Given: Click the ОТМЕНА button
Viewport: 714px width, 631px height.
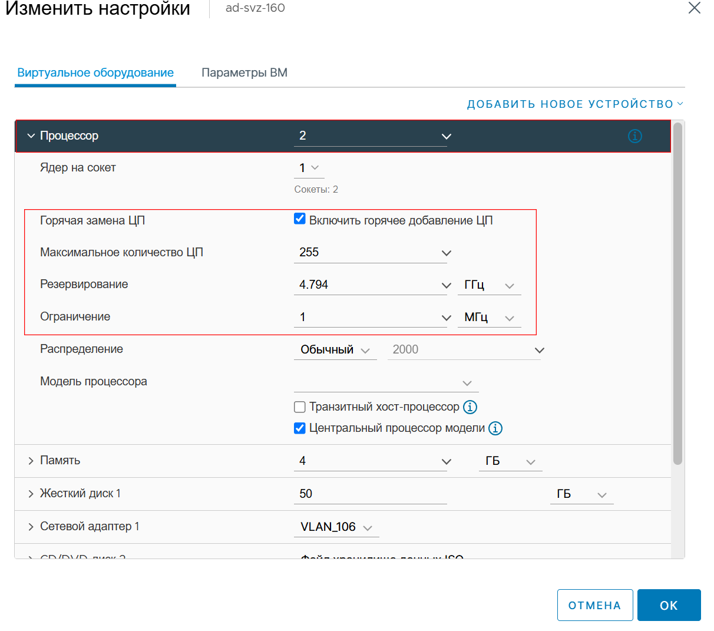Looking at the screenshot, I should 595,605.
